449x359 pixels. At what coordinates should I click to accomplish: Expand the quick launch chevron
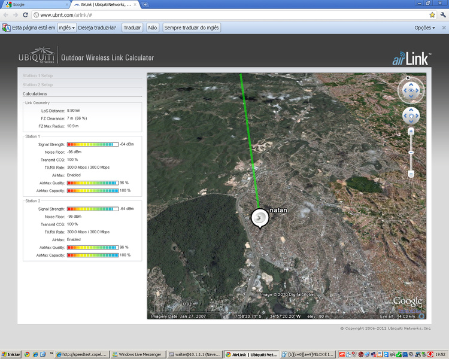click(51, 354)
